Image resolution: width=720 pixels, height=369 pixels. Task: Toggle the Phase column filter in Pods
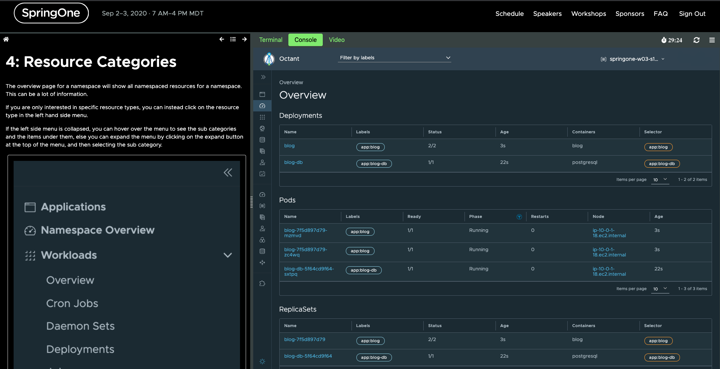pos(519,217)
